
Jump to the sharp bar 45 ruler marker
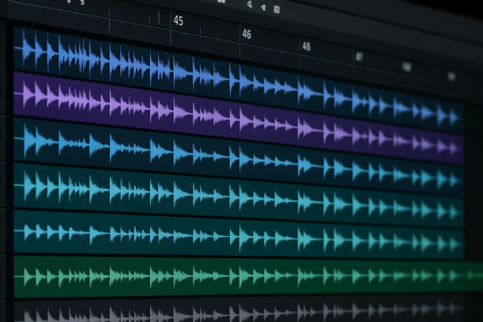[178, 21]
